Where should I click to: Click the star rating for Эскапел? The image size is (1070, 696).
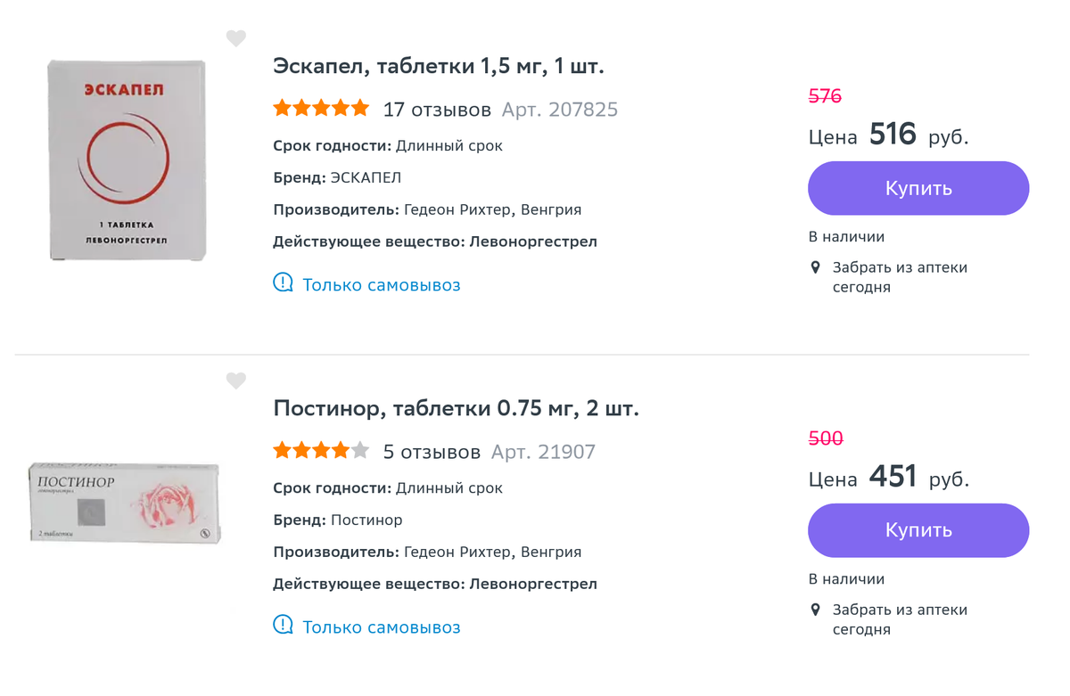[321, 109]
